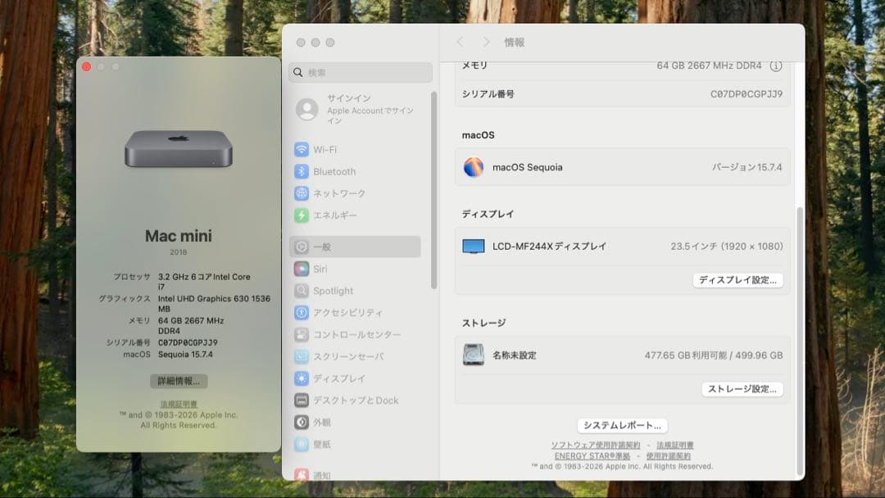
Task: Click the 詳細情報... button in Mac mini window
Action: [x=179, y=381]
